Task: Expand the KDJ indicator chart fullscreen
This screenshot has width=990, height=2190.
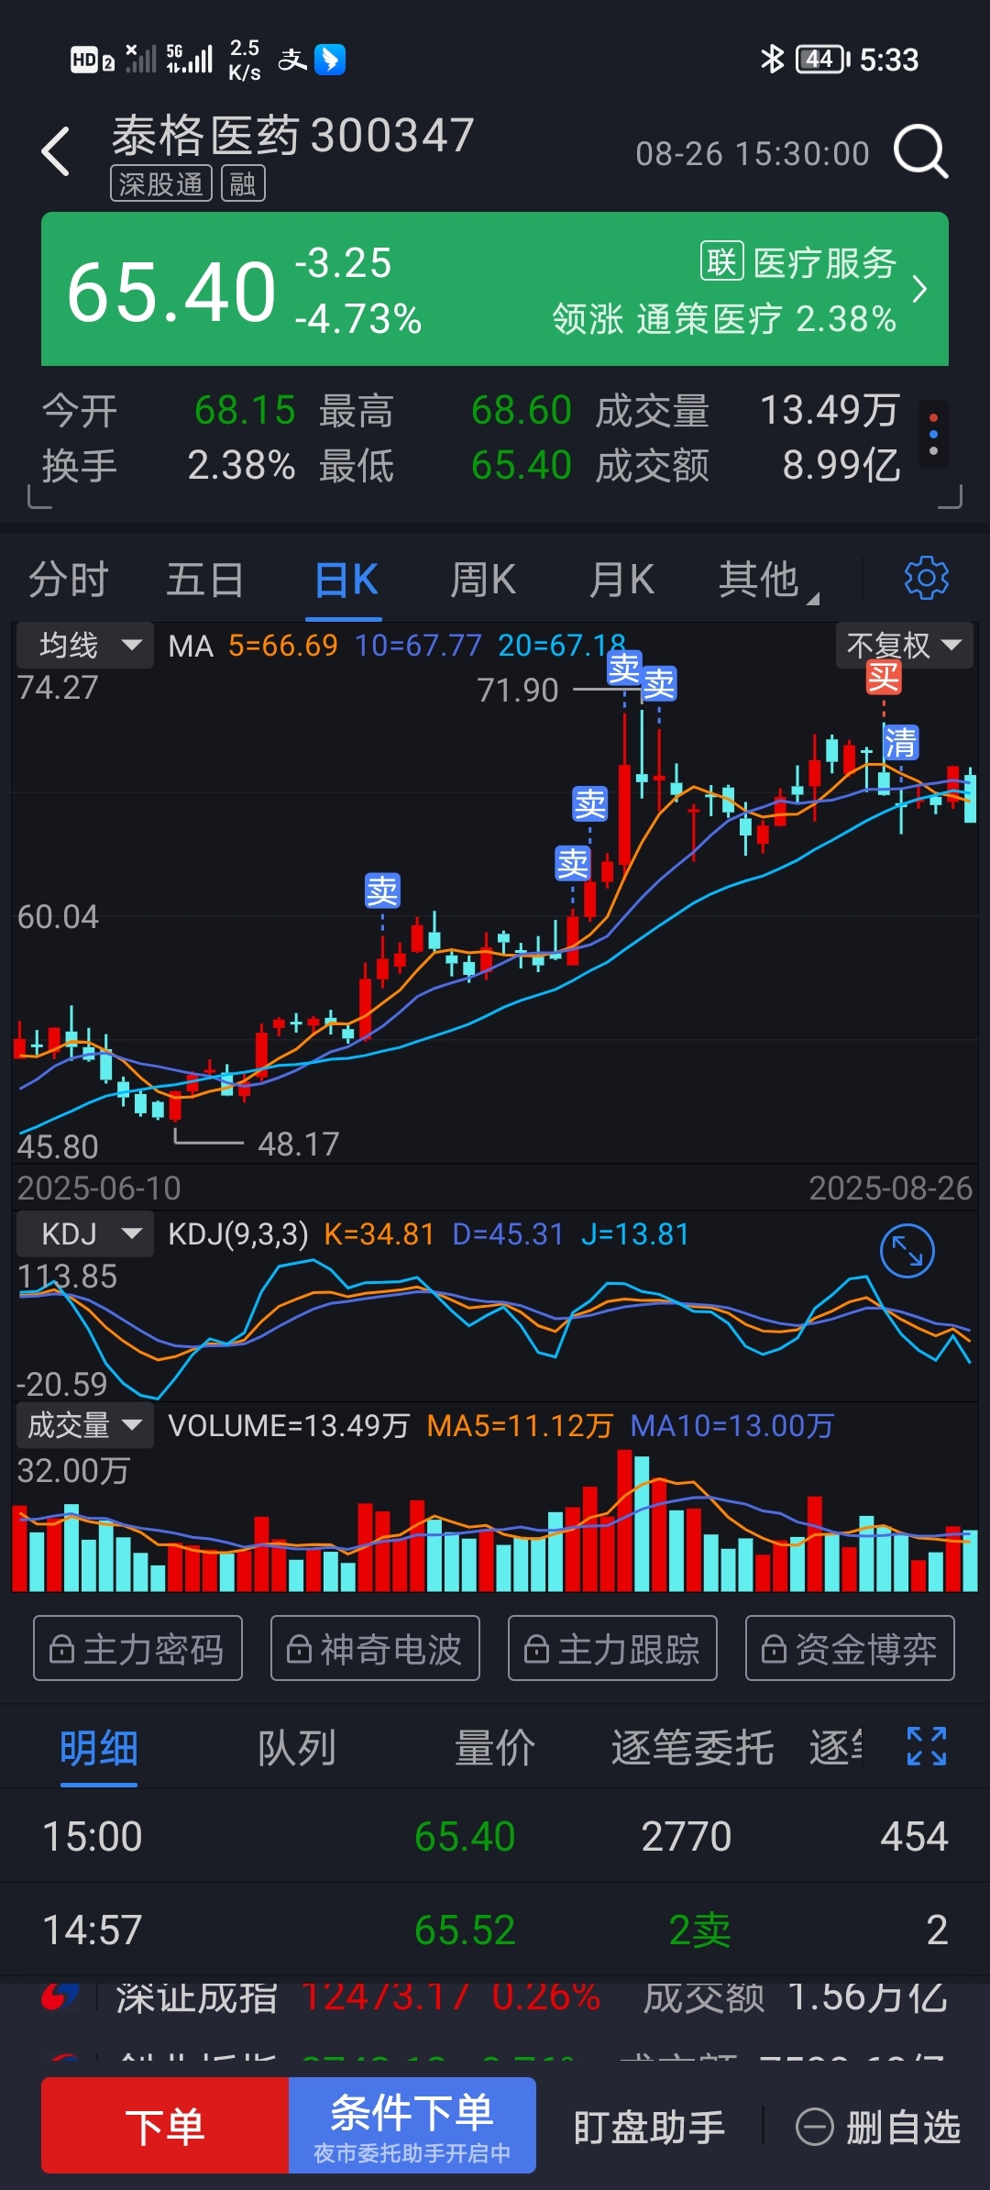Action: [x=907, y=1251]
